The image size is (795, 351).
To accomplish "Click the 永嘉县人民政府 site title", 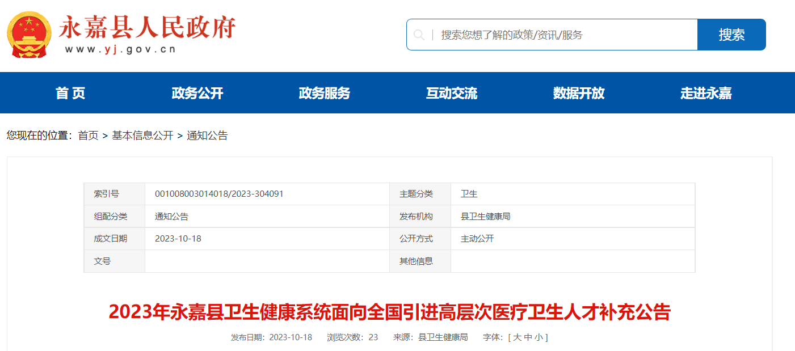I will click(147, 27).
